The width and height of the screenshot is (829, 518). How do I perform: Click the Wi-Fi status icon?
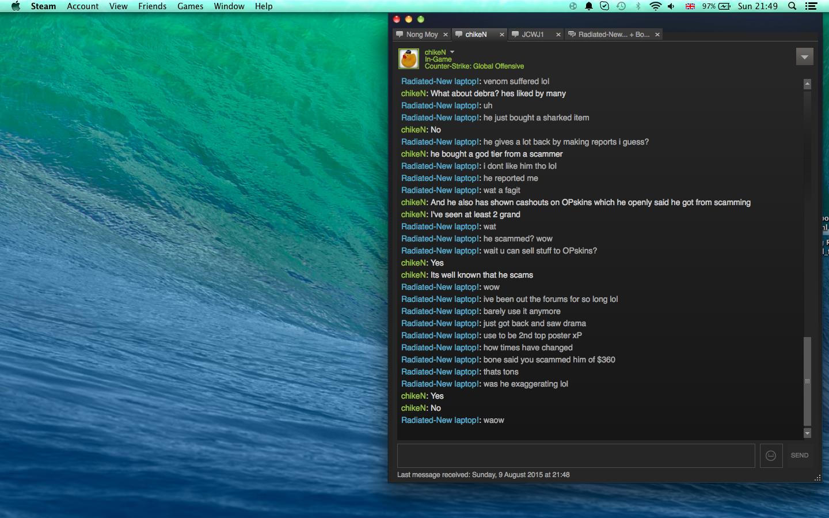click(x=655, y=6)
